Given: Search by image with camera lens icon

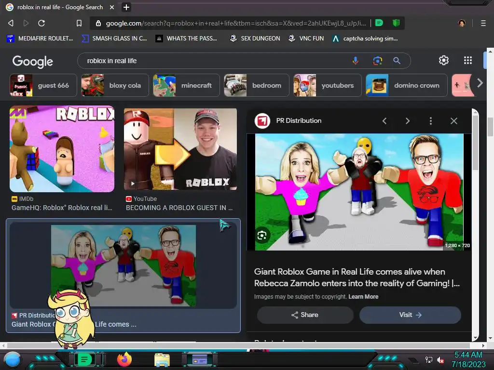Looking at the screenshot, I should tap(377, 60).
